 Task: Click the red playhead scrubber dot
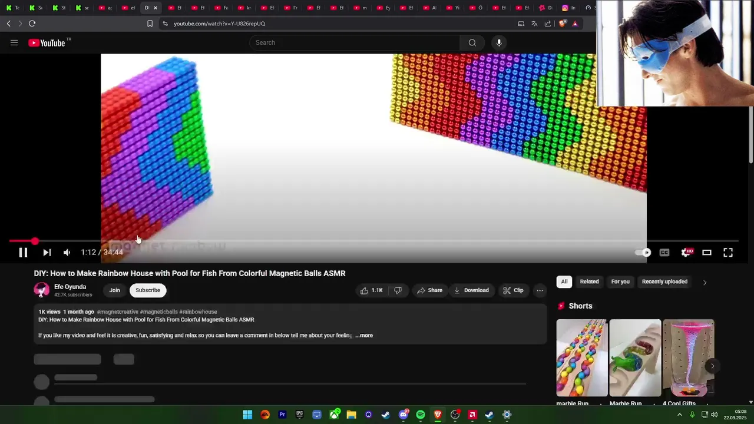35,241
